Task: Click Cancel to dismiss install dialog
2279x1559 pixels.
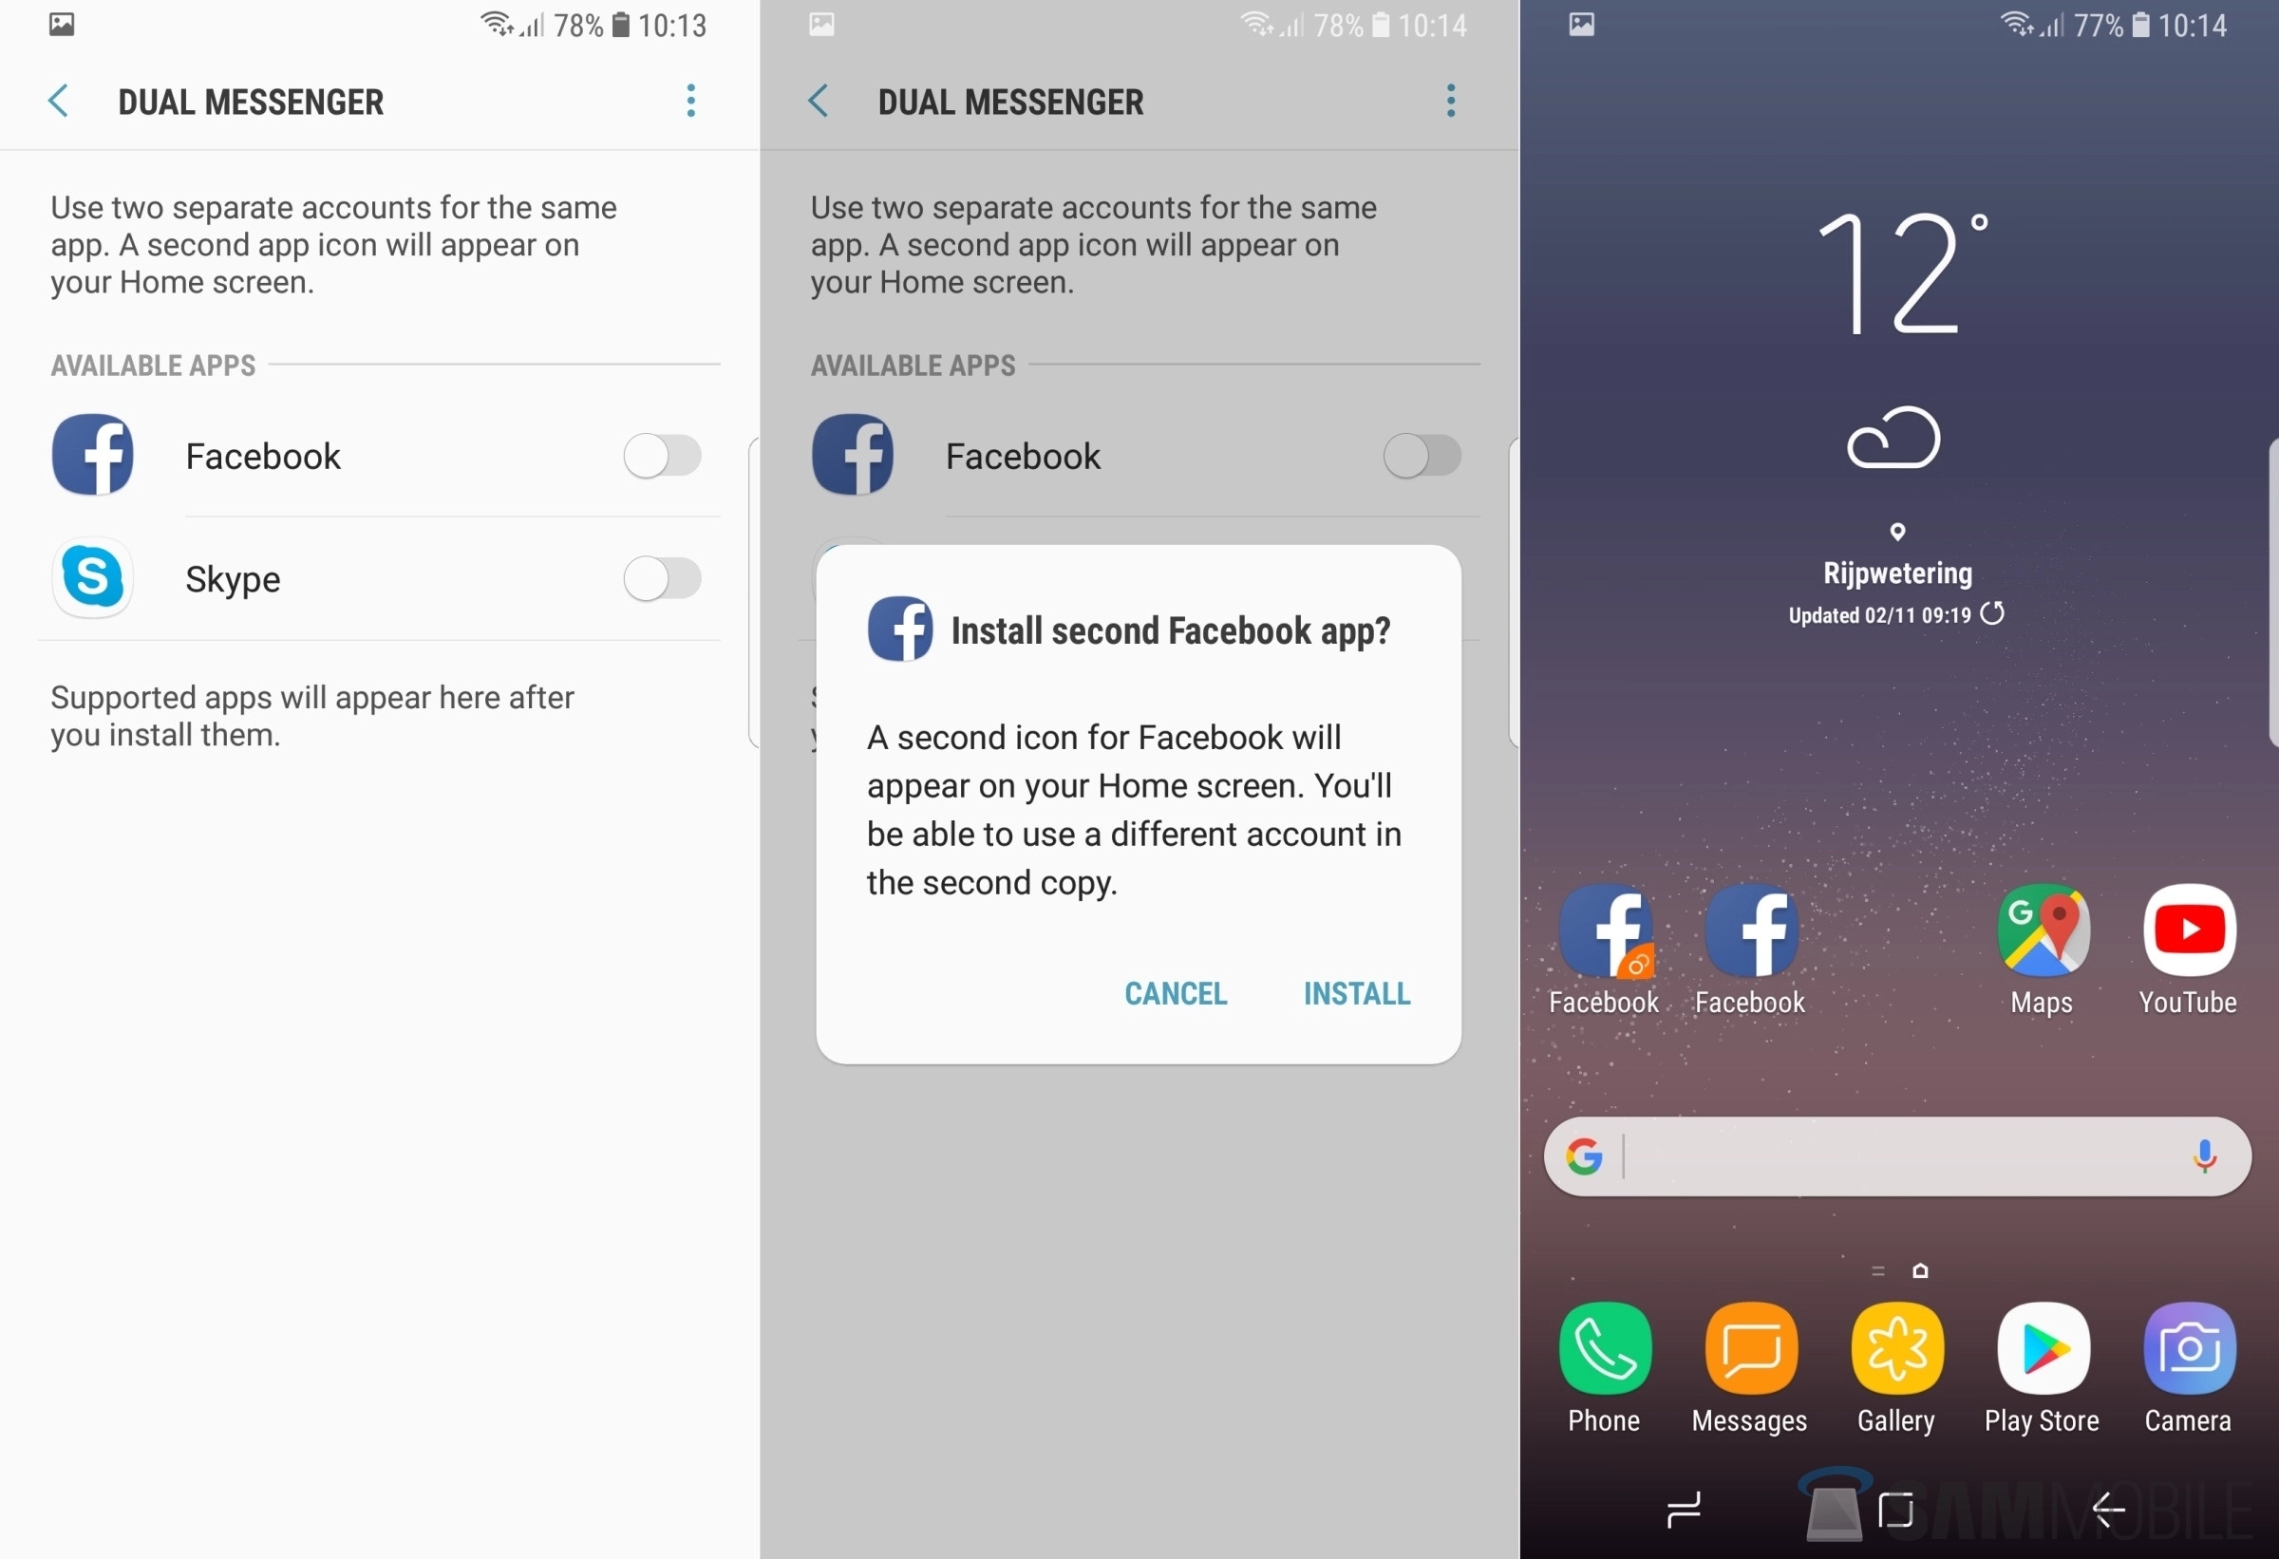Action: point(1177,992)
